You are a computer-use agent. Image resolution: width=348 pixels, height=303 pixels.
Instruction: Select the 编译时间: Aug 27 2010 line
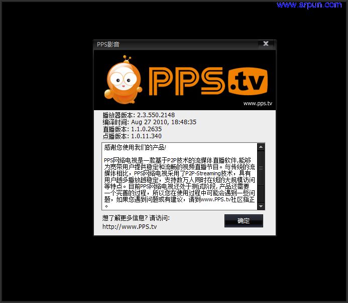[x=149, y=122]
